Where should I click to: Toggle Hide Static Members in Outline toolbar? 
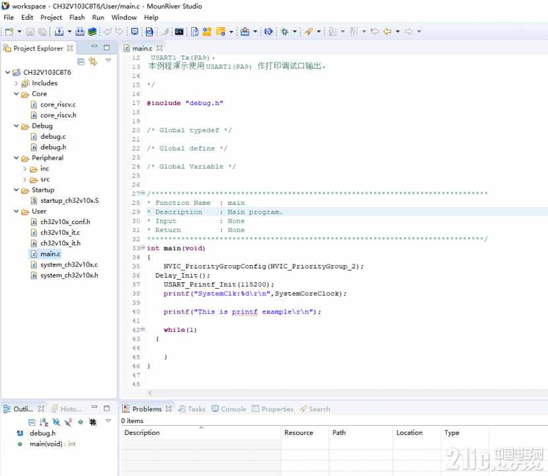click(x=68, y=422)
